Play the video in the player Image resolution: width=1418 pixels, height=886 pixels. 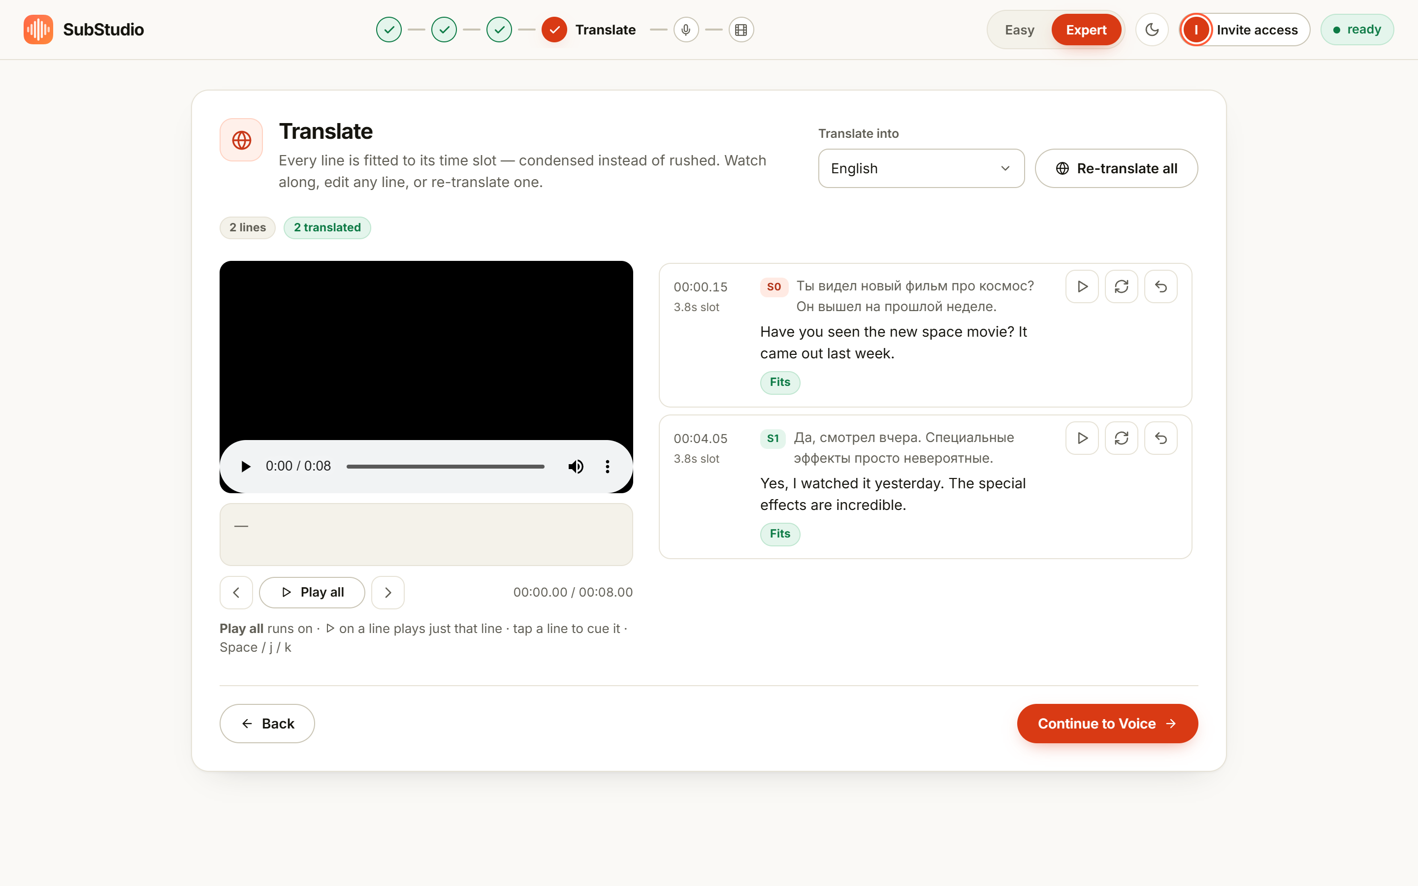(x=246, y=467)
